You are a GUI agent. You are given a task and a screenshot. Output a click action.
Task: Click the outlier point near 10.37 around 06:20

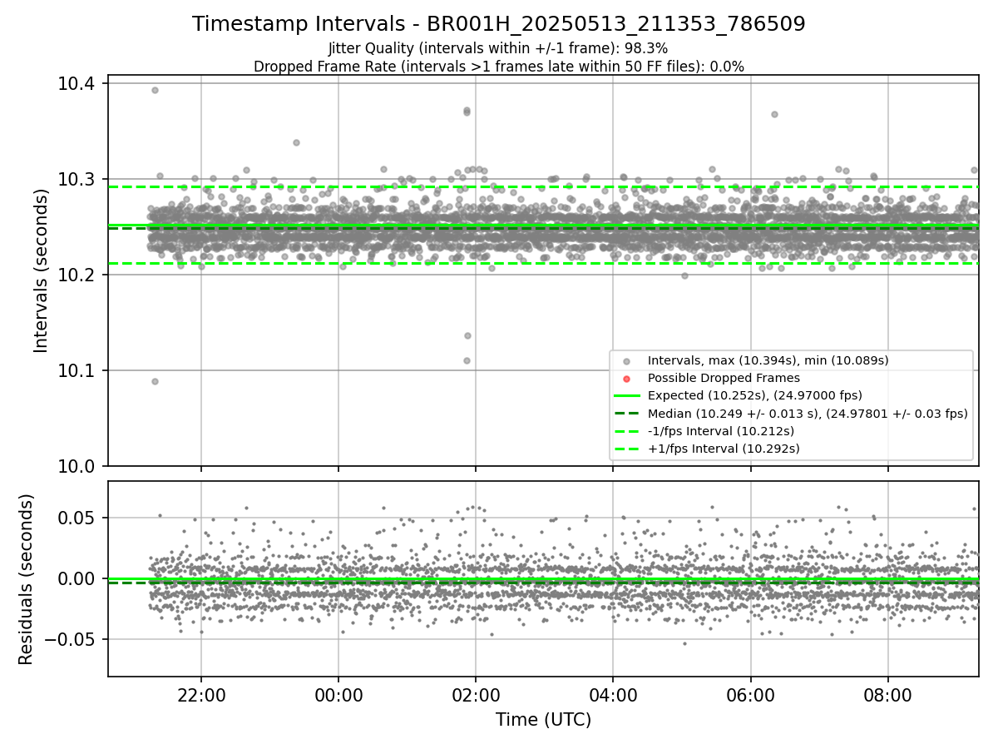(774, 114)
